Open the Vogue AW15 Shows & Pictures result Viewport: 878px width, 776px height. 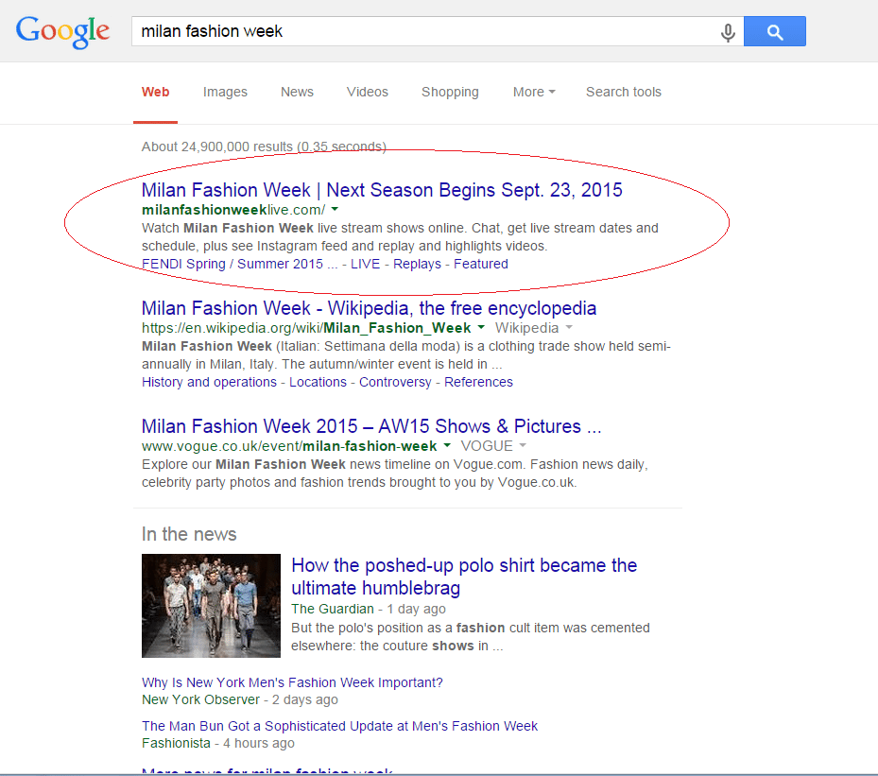click(371, 426)
